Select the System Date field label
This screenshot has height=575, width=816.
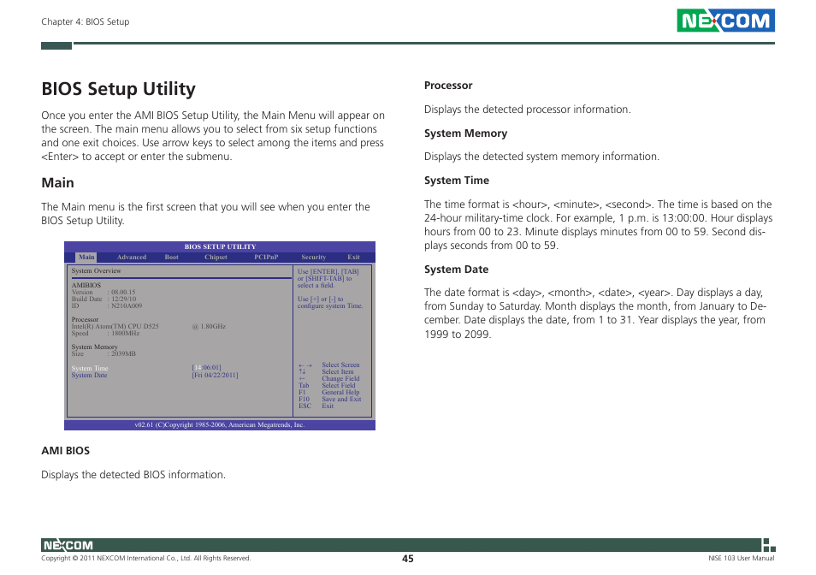pos(90,375)
